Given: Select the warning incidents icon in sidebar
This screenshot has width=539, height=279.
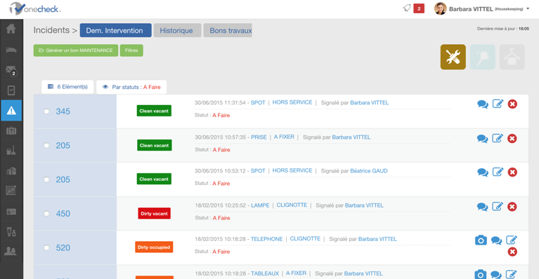Looking at the screenshot, I should pos(11,110).
